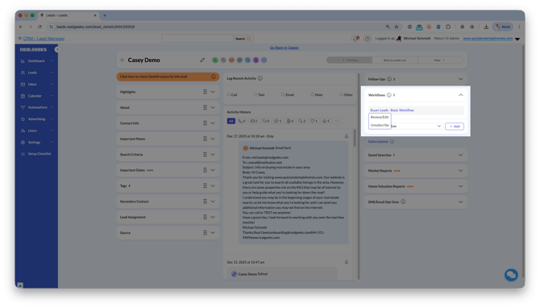The height and width of the screenshot is (308, 540).
Task: Filter activity history by favorites heart
Action: point(314,121)
